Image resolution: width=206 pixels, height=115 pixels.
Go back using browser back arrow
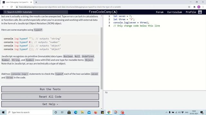pos(3,7)
